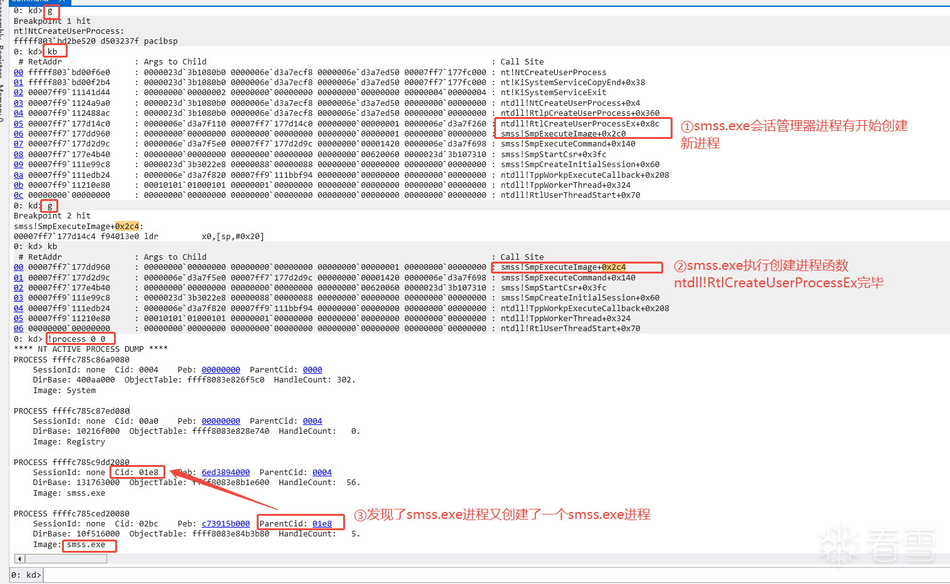Open frame 04 link for ntdll!RtlpCreateUserProcess+0x360

pos(19,113)
